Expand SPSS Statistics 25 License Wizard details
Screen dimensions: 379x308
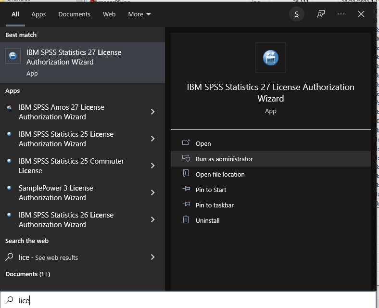click(x=152, y=139)
